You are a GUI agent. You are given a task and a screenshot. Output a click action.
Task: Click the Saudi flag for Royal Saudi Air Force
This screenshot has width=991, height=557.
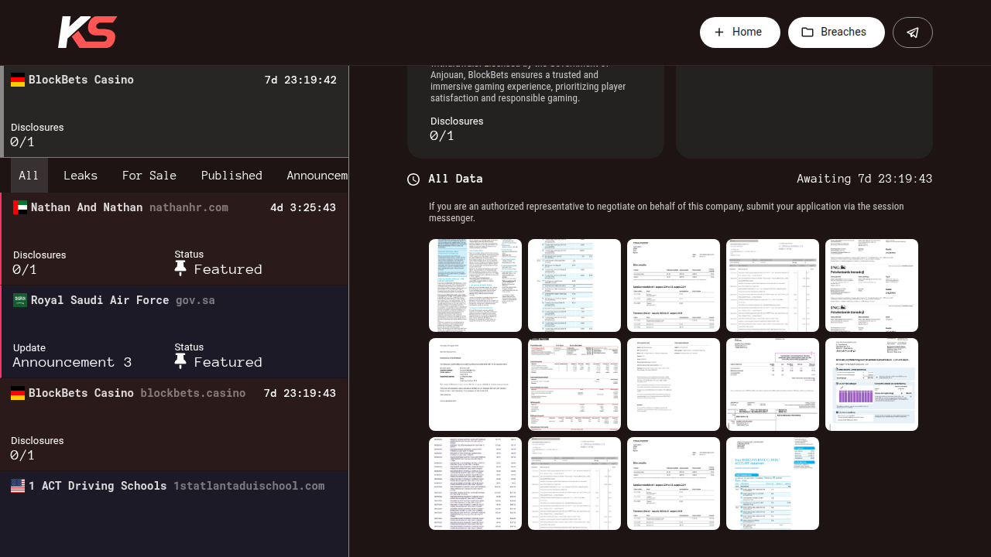tap(20, 300)
